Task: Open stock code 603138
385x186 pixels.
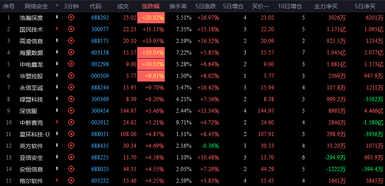Action: point(100,52)
